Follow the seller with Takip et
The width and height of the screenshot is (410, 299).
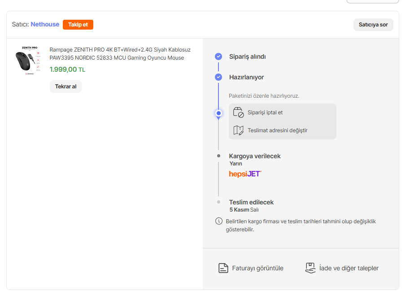click(78, 25)
